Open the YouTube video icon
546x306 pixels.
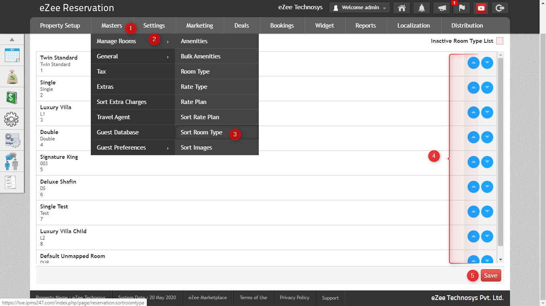pos(481,8)
